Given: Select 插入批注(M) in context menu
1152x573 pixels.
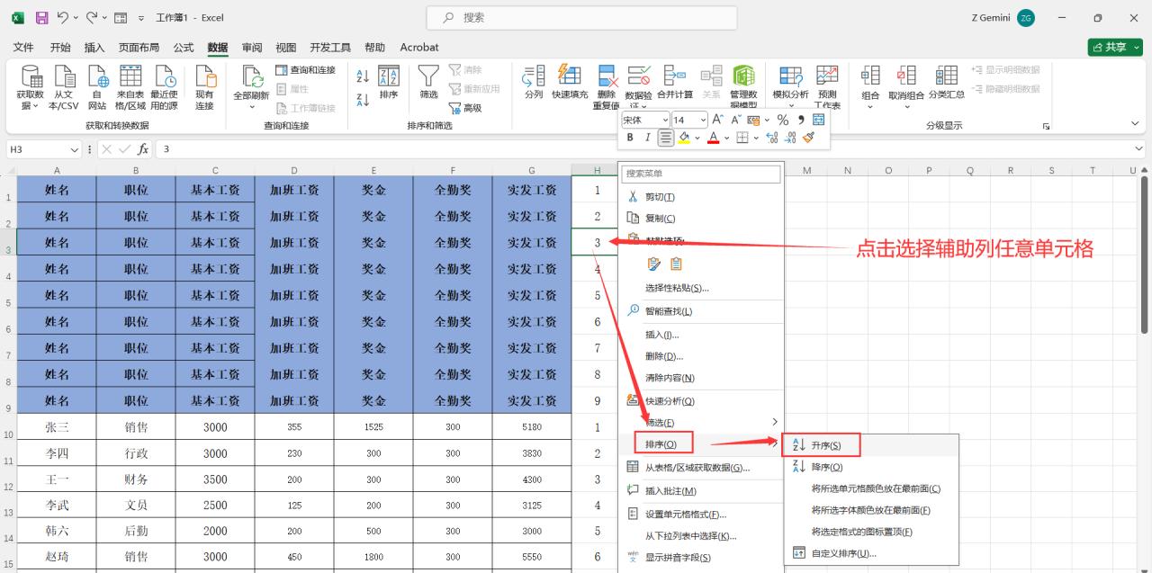Looking at the screenshot, I should (x=700, y=491).
